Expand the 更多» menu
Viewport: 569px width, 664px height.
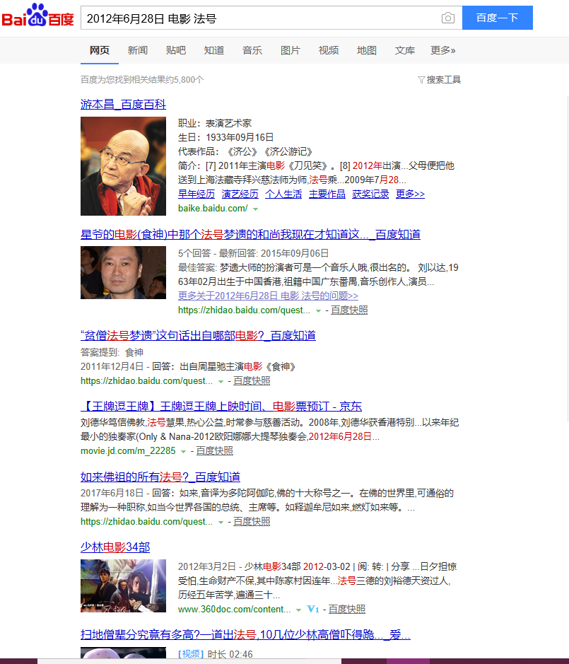click(443, 50)
